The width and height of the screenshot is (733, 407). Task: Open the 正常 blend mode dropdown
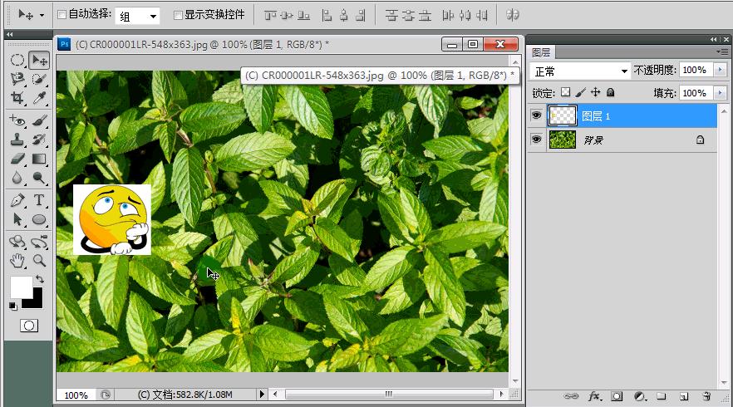581,71
